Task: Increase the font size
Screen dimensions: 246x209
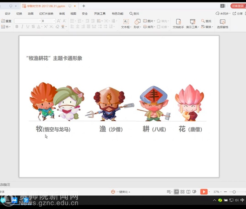Action: (x=59, y=21)
